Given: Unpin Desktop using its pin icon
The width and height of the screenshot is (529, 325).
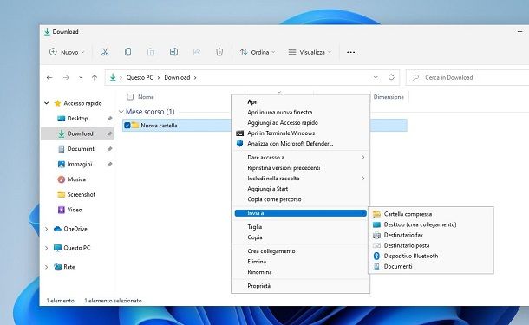Looking at the screenshot, I should [109, 119].
